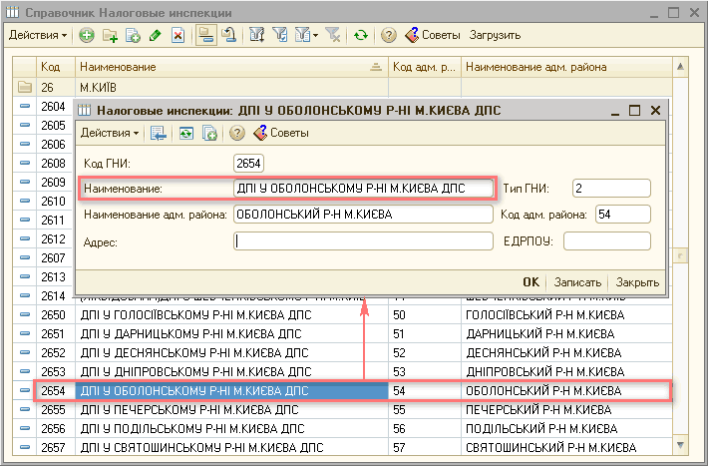Expand the filter history dropdown arrow
The image size is (708, 466).
[x=315, y=35]
